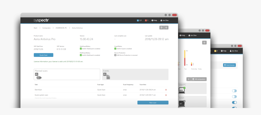Click scan time 2018/11/26 08:24 am
261x115 pixels.
pos(147,90)
